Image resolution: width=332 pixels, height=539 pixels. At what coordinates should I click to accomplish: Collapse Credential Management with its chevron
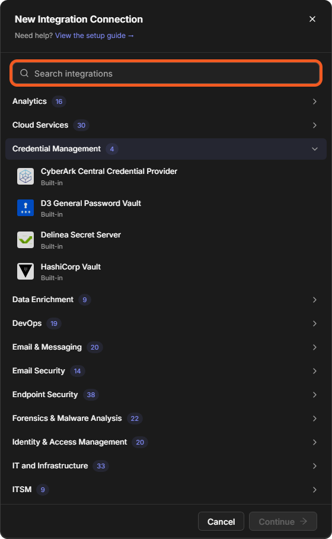coord(314,149)
